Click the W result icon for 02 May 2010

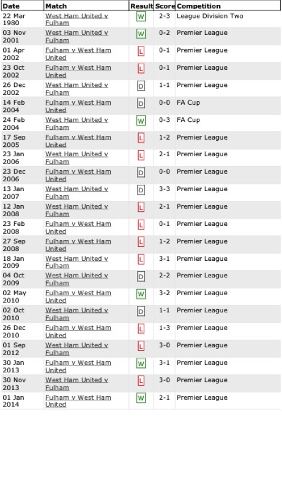pos(141,294)
